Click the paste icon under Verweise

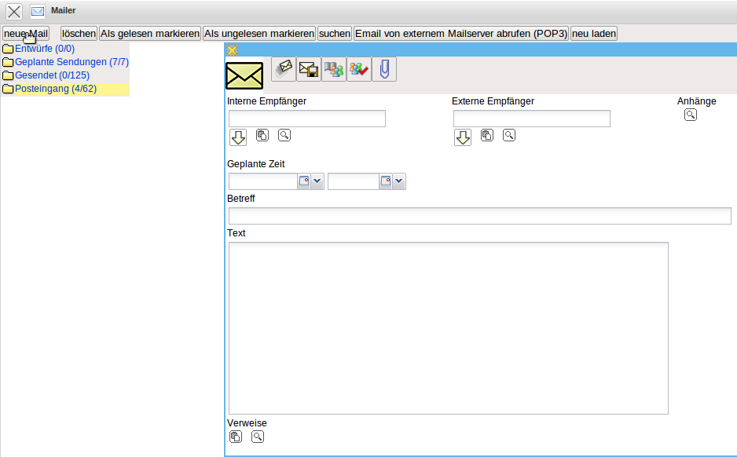coord(236,437)
